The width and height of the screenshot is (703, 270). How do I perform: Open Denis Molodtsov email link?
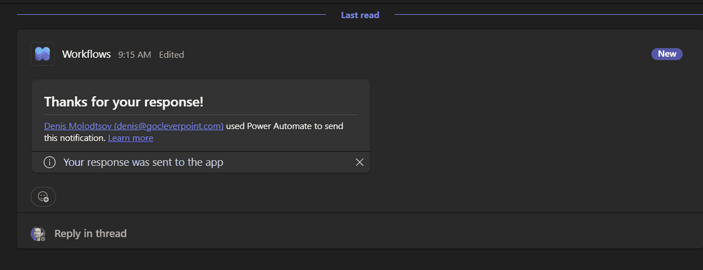pyautogui.click(x=134, y=126)
